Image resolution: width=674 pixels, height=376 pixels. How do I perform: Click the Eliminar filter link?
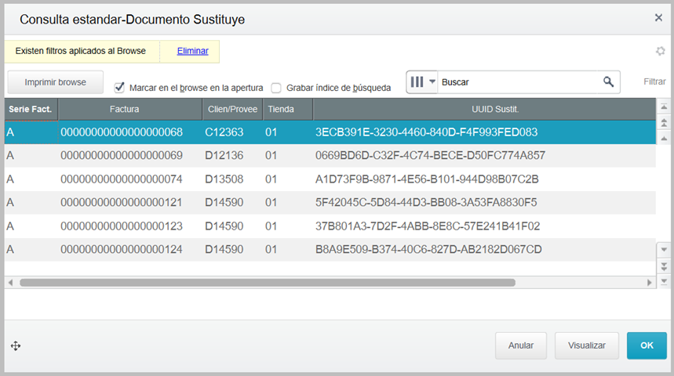pos(192,51)
